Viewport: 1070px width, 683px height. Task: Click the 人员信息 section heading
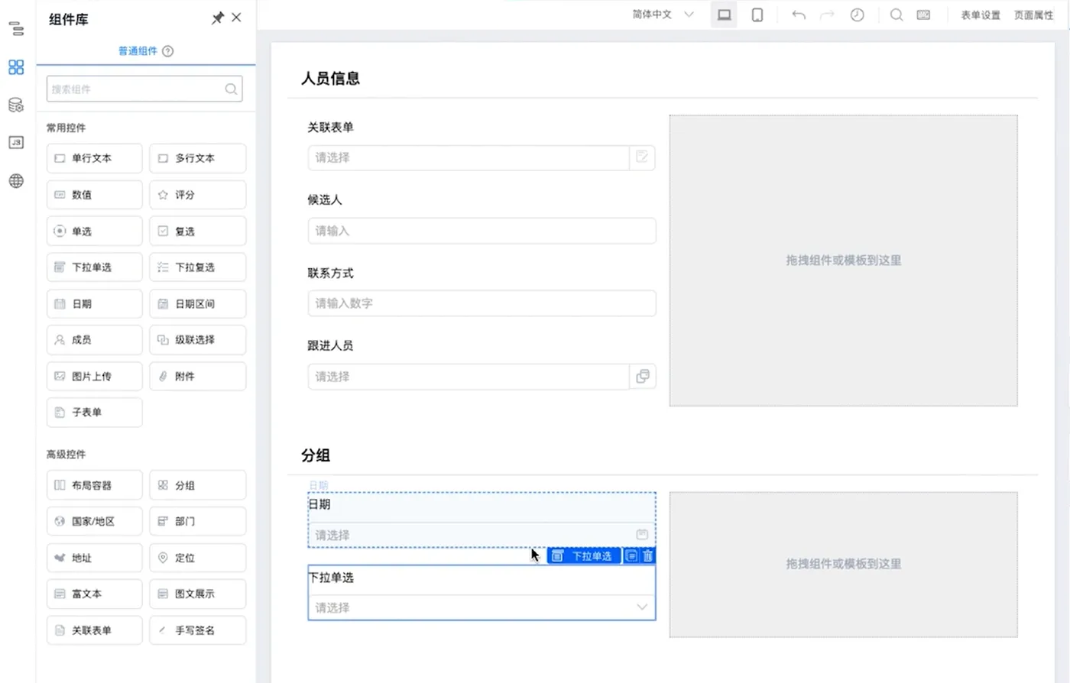pos(330,78)
